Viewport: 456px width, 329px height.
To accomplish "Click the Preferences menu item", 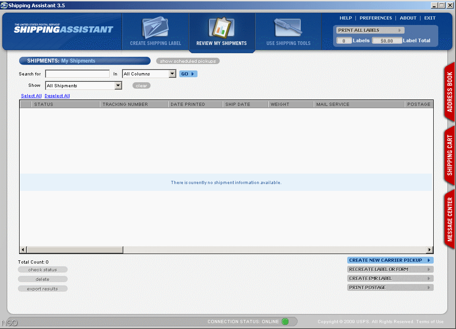I will (375, 18).
